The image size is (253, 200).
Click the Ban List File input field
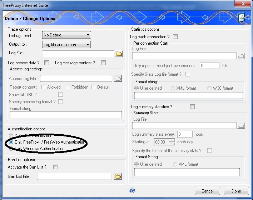click(x=74, y=176)
